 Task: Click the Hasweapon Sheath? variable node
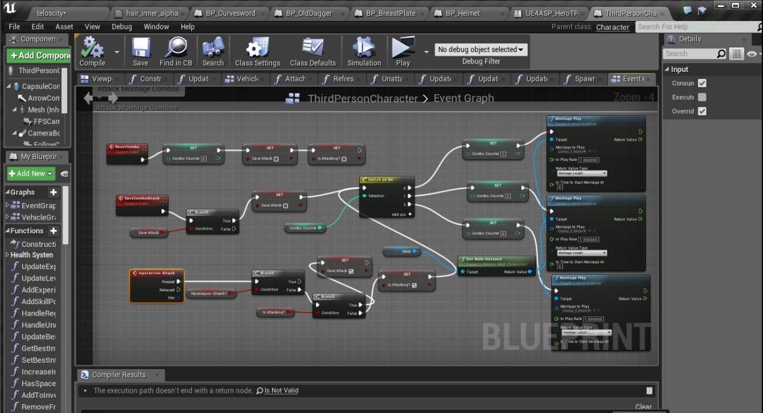212,293
